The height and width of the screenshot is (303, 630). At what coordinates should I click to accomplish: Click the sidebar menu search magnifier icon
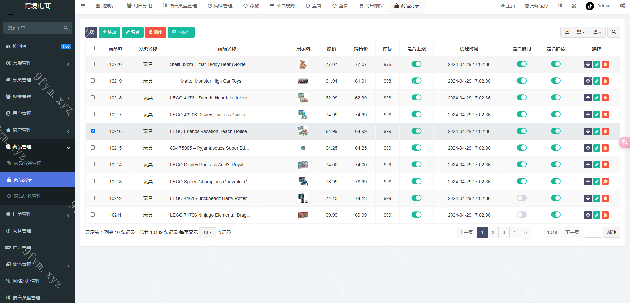[66, 28]
